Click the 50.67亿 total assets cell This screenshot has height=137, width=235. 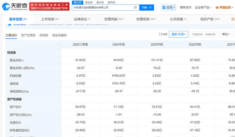[x=80, y=107]
